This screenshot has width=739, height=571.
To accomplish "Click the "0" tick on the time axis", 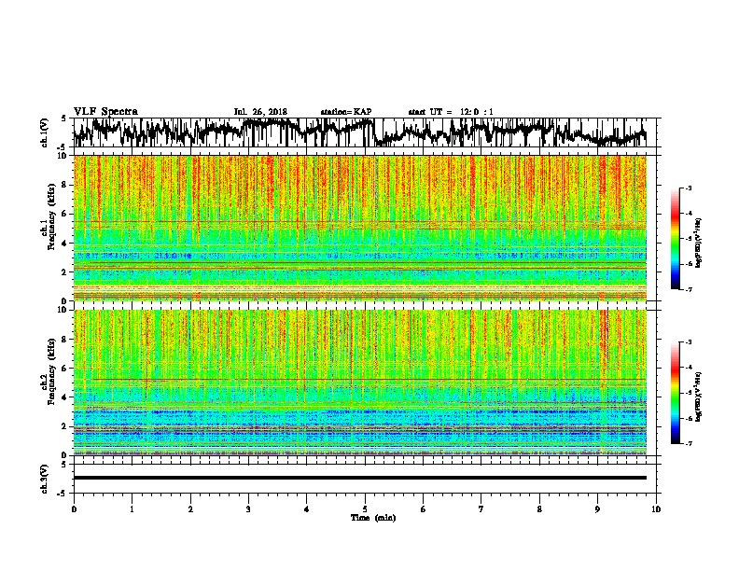I will coord(74,509).
